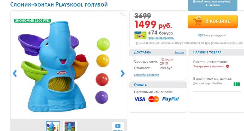
Task: Click the MasterCard payment logo
Action: tap(154, 99)
